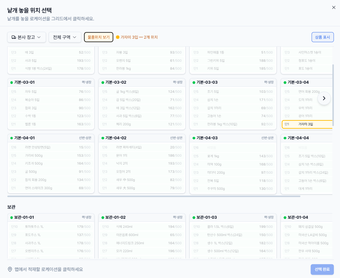Close the location selection dialog
This screenshot has height=278, width=340.
334,7
